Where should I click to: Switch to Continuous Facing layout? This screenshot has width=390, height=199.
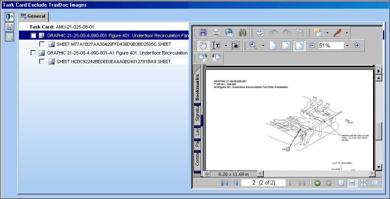pos(364,183)
